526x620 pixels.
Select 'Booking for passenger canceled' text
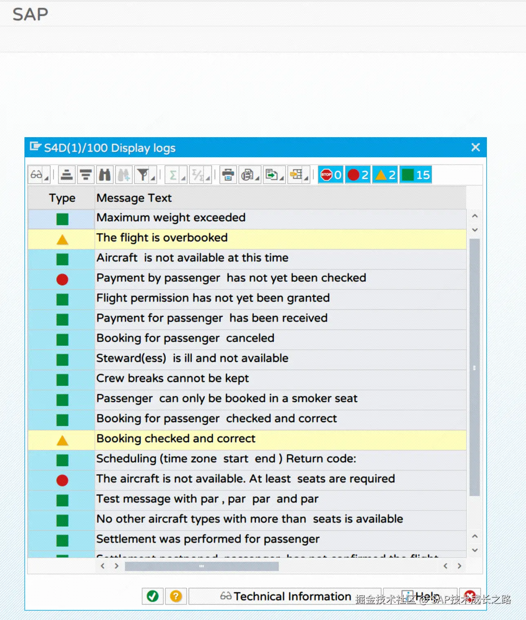(185, 338)
